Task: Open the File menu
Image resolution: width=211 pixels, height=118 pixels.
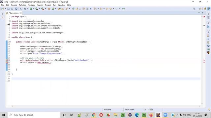Action: pyautogui.click(x=2, y=5)
